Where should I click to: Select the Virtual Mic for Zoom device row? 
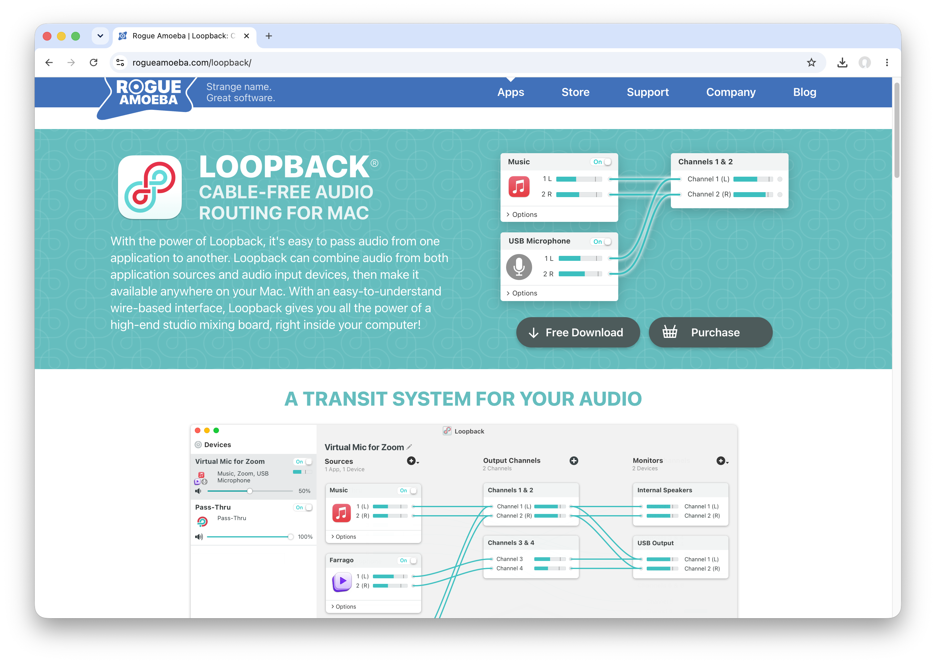coord(253,476)
